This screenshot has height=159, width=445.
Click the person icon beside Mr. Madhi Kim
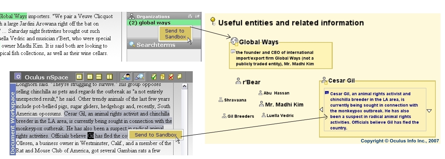(261, 104)
